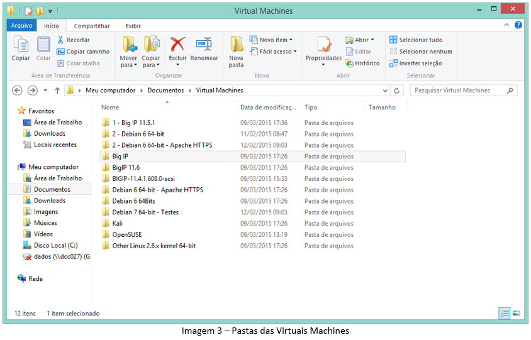
Task: Click the Copiar clipboard icon
Action: pyautogui.click(x=21, y=45)
